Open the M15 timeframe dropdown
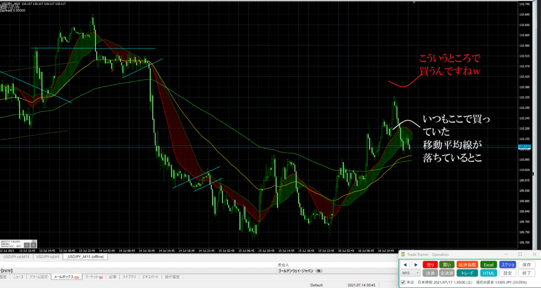The image size is (541, 288). click(411, 273)
